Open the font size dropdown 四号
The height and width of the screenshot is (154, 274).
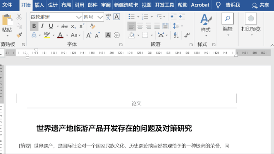coord(100,17)
